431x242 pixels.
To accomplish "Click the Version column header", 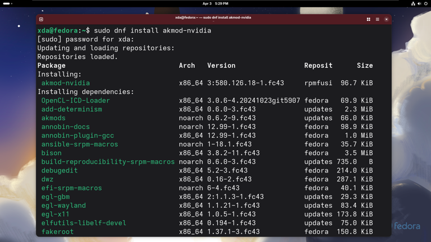I will pyautogui.click(x=221, y=66).
